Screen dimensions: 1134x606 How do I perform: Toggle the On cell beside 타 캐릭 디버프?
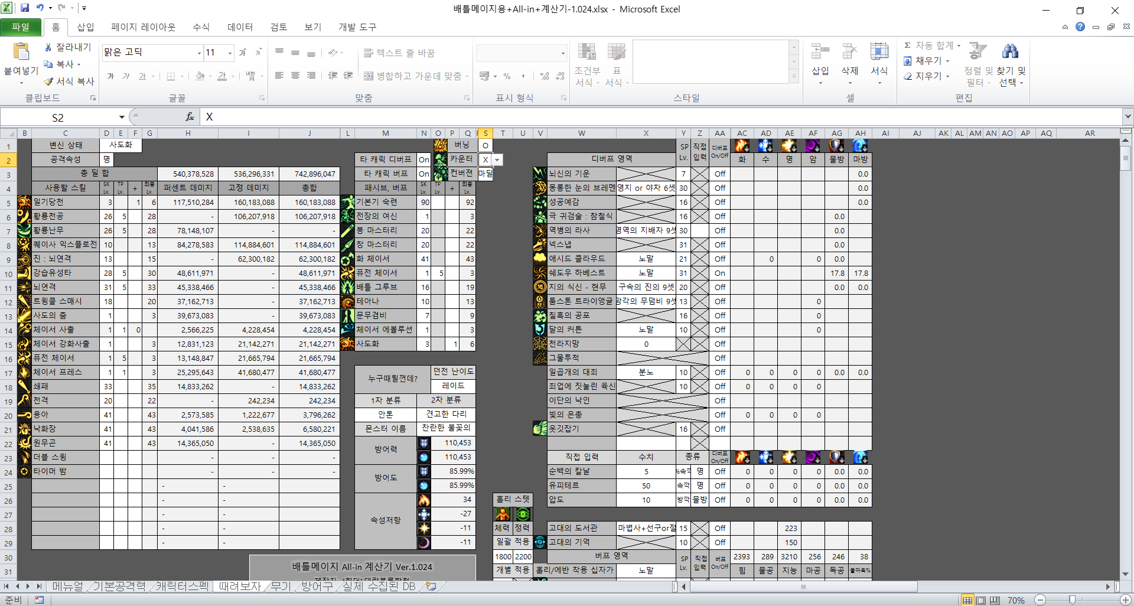coord(423,159)
